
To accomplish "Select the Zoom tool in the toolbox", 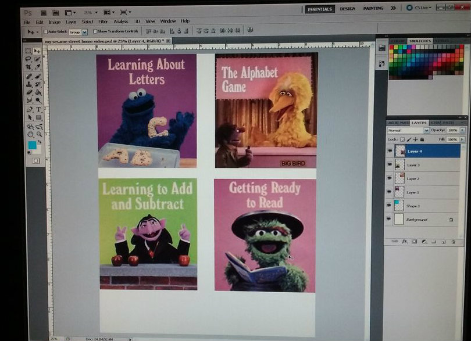I will click(39, 134).
